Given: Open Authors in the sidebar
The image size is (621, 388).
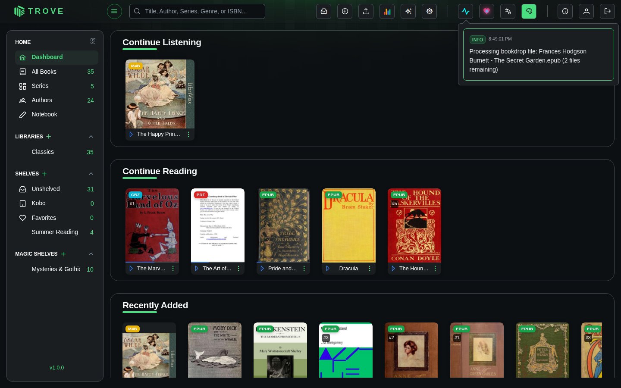Looking at the screenshot, I should (56, 100).
